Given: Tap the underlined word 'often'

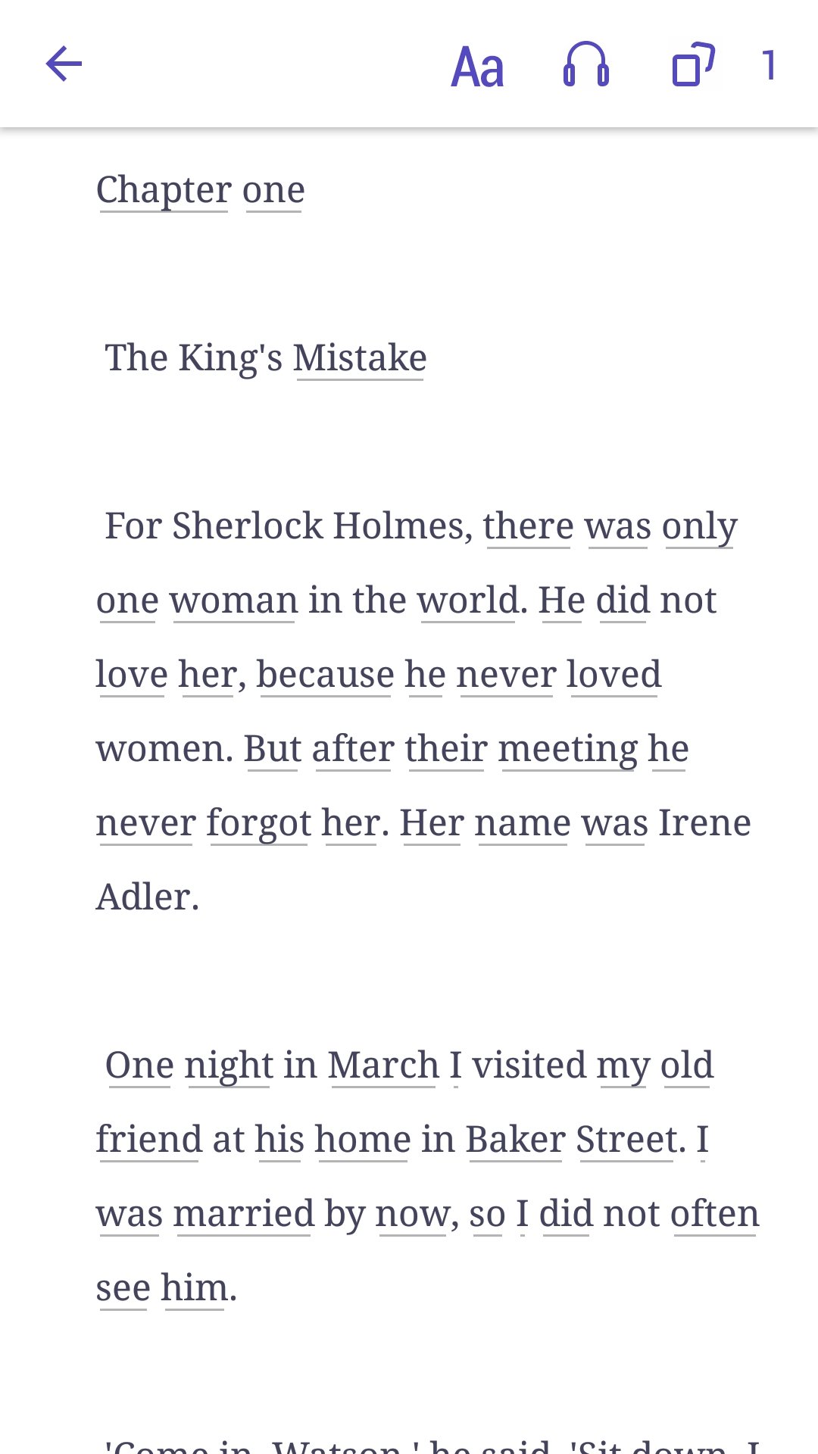Looking at the screenshot, I should (714, 1213).
